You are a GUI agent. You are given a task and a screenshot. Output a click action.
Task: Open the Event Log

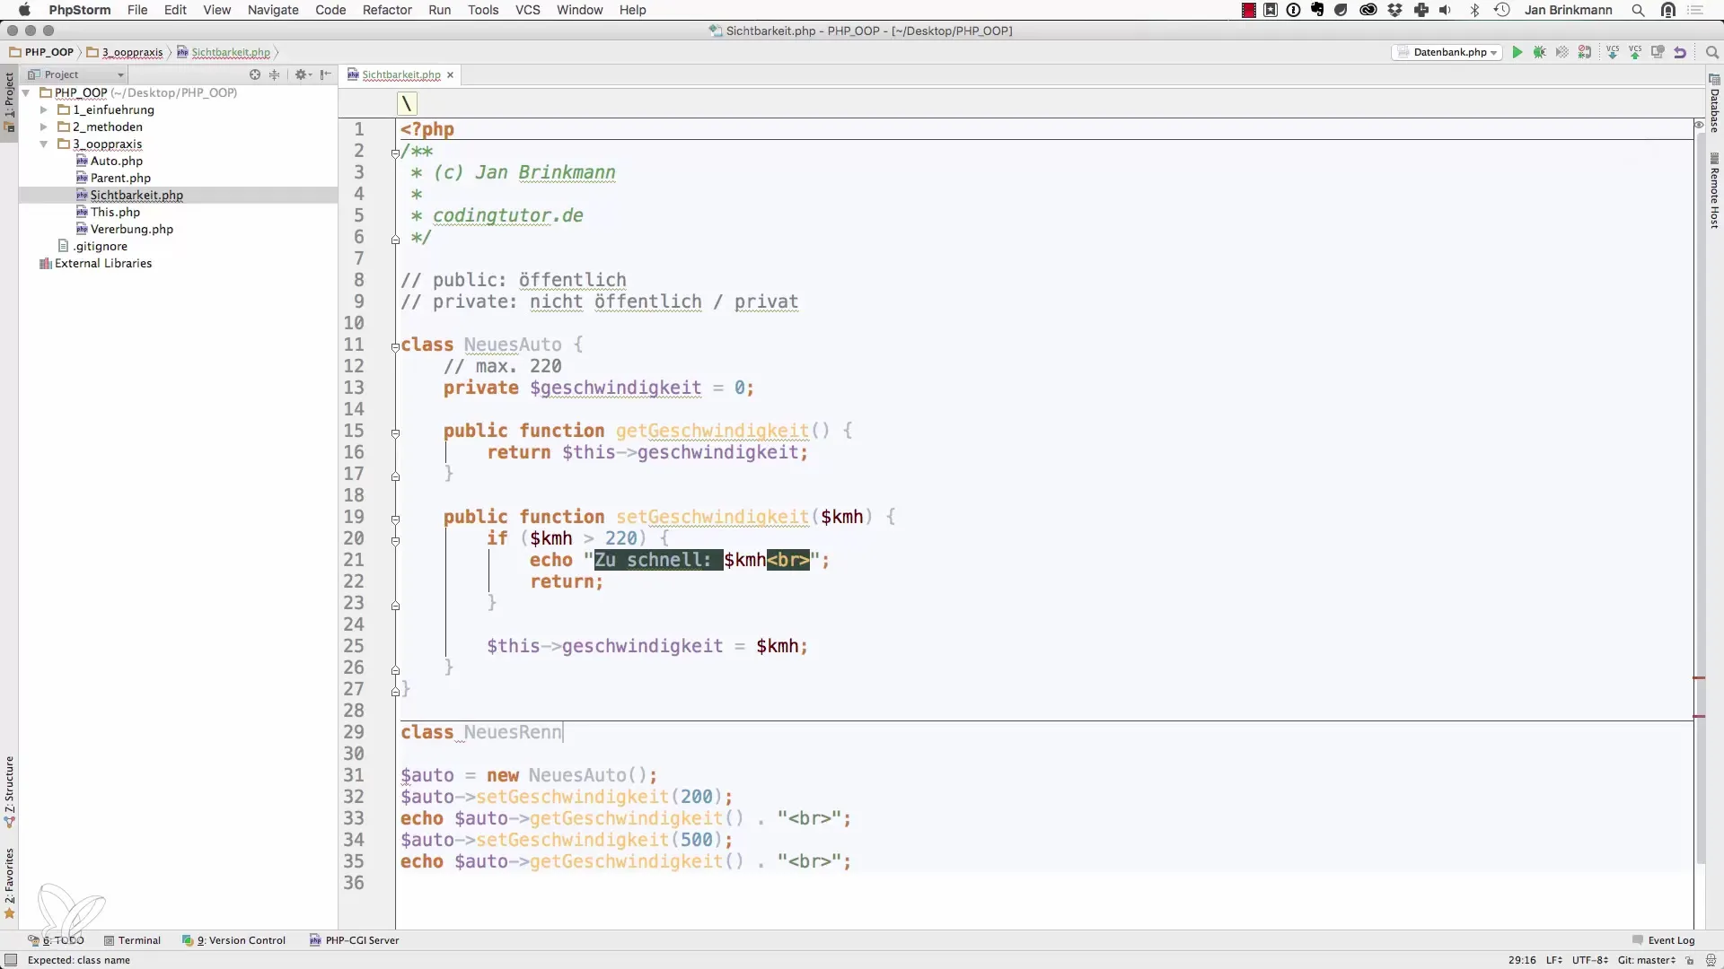tap(1663, 940)
